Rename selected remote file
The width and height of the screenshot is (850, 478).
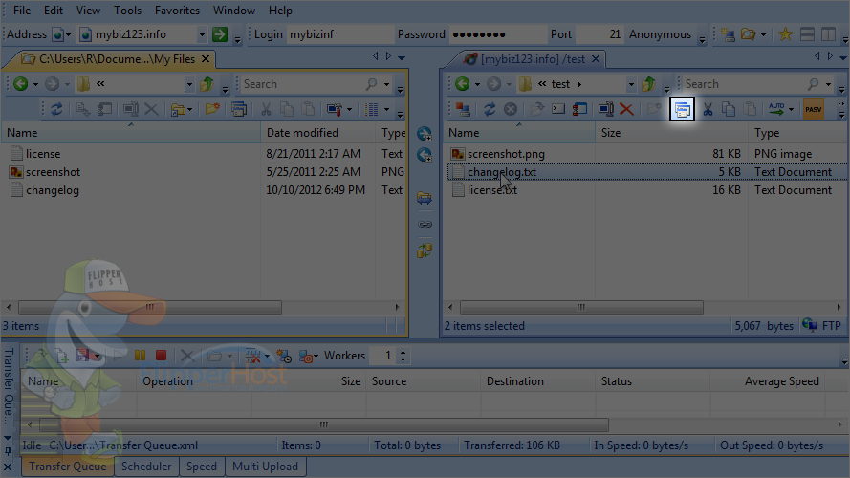606,110
